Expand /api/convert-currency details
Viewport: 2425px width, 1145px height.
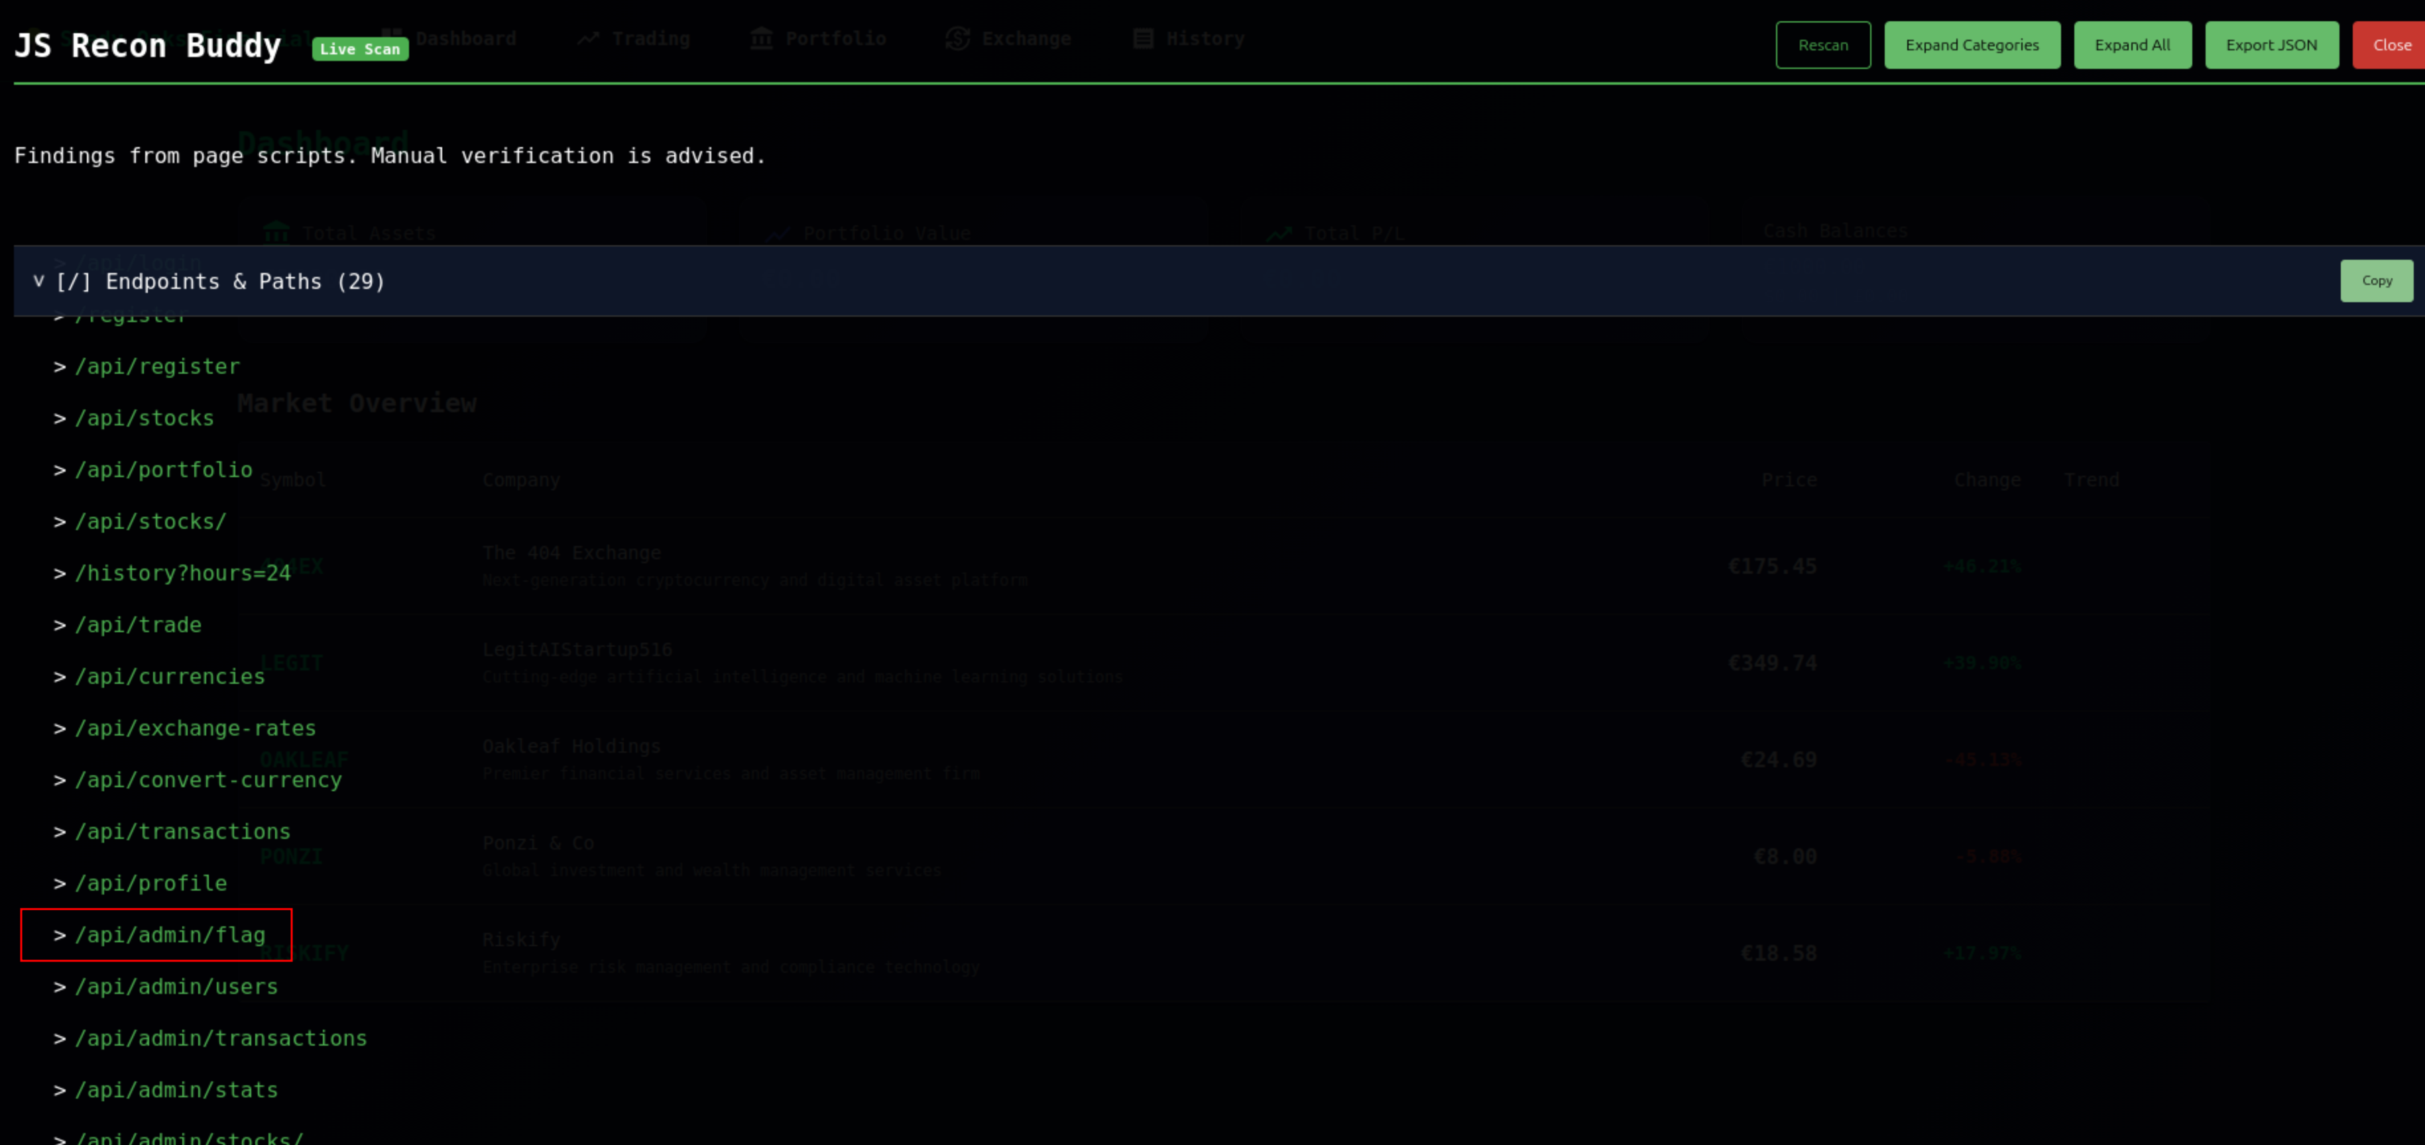click(208, 780)
